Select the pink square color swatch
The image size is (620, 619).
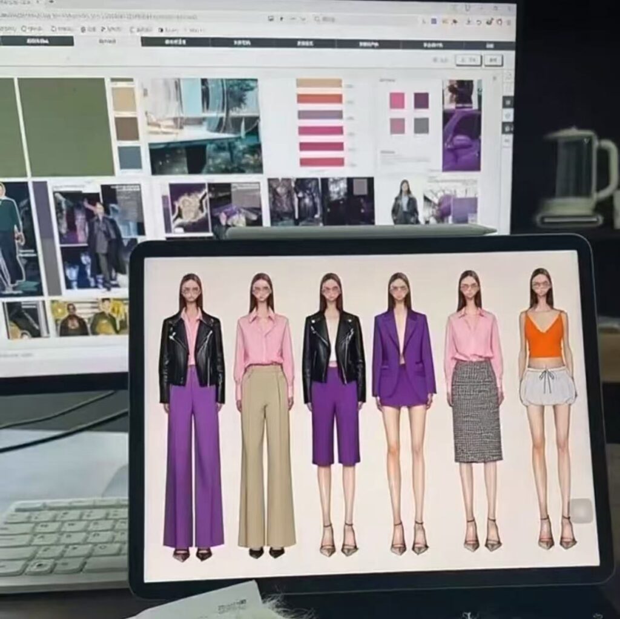pyautogui.click(x=397, y=101)
